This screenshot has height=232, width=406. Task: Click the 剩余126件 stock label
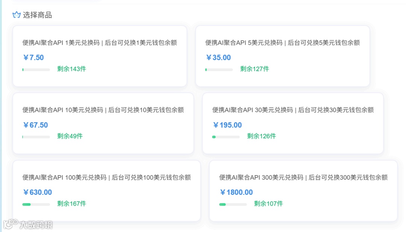point(262,136)
